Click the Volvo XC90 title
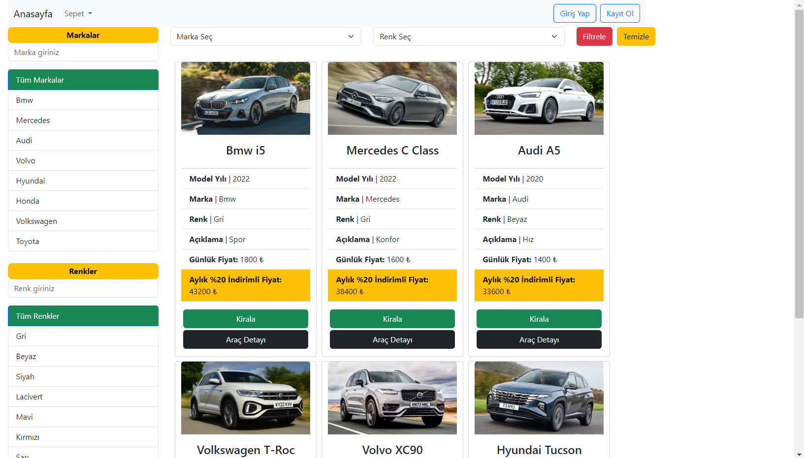 (392, 450)
